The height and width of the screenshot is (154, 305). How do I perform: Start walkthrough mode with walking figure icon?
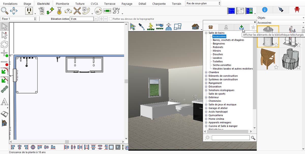pos(150,27)
